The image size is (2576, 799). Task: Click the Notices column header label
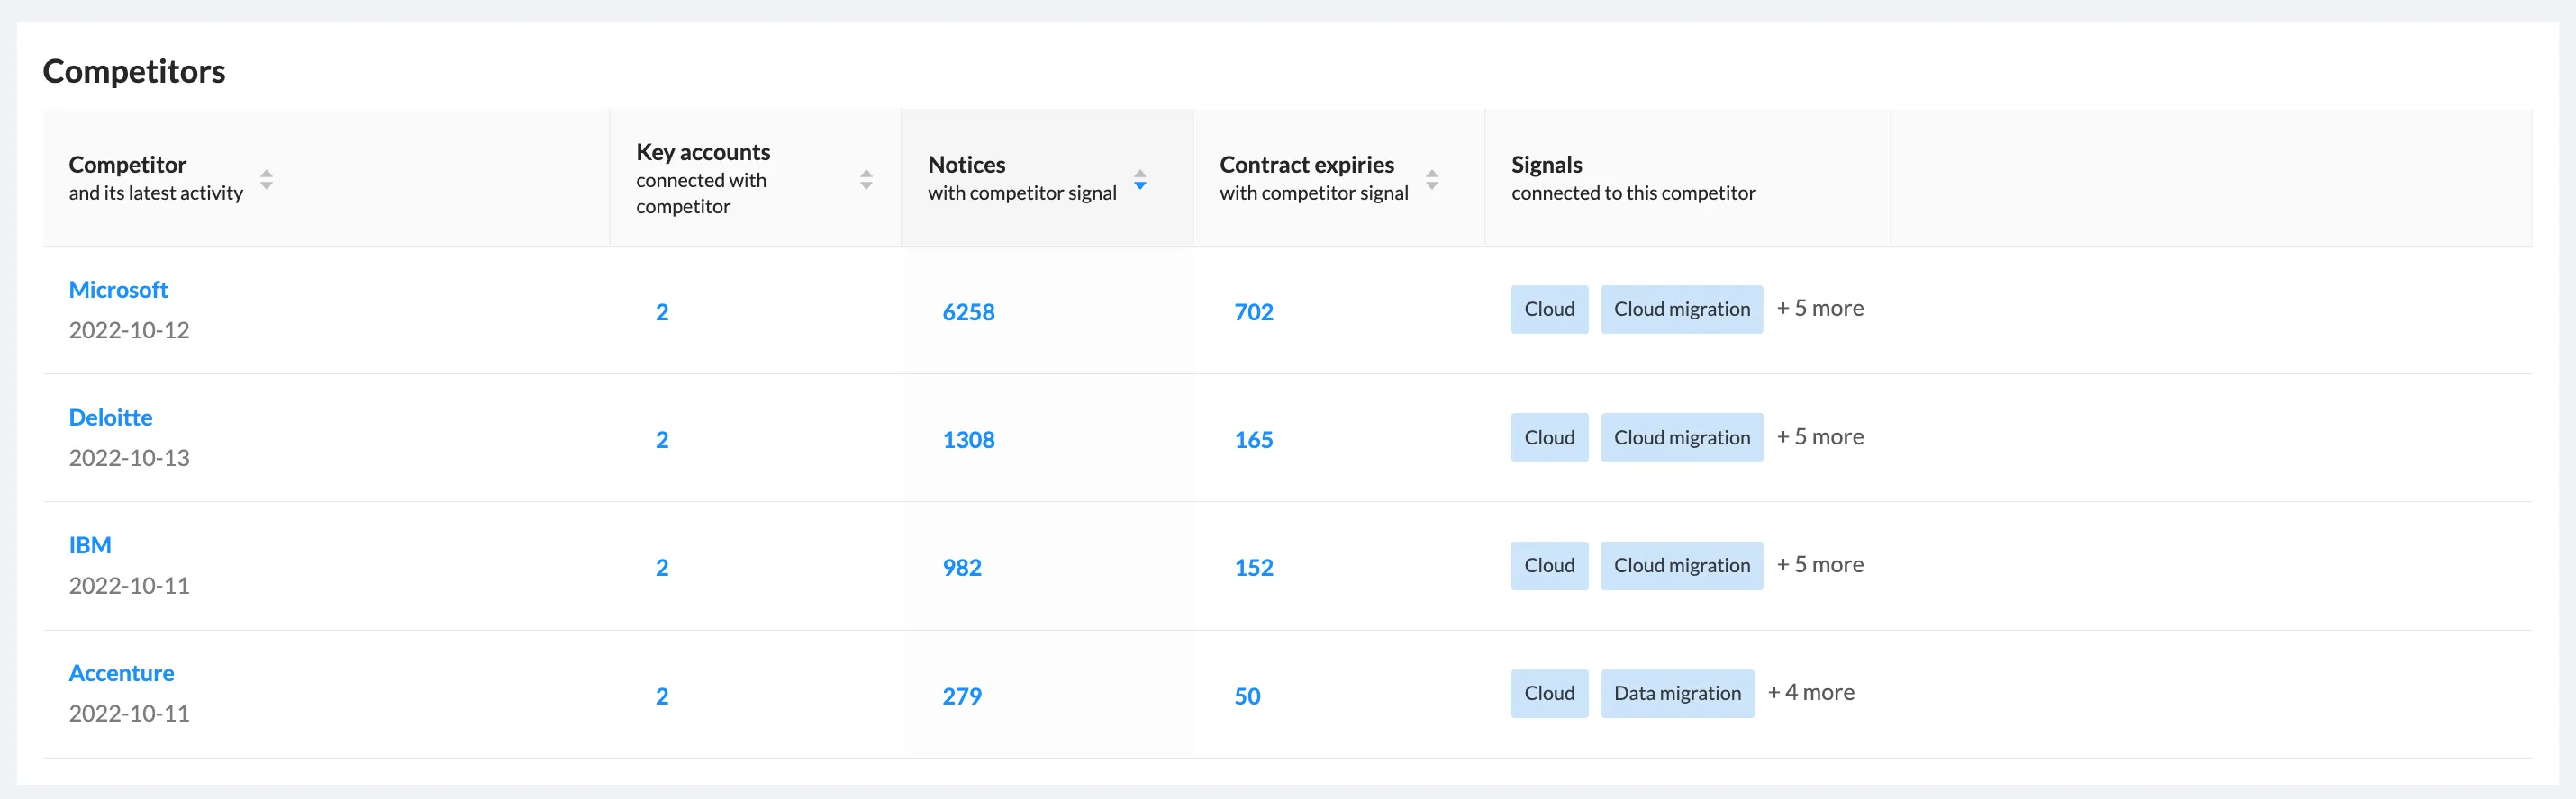coord(966,165)
